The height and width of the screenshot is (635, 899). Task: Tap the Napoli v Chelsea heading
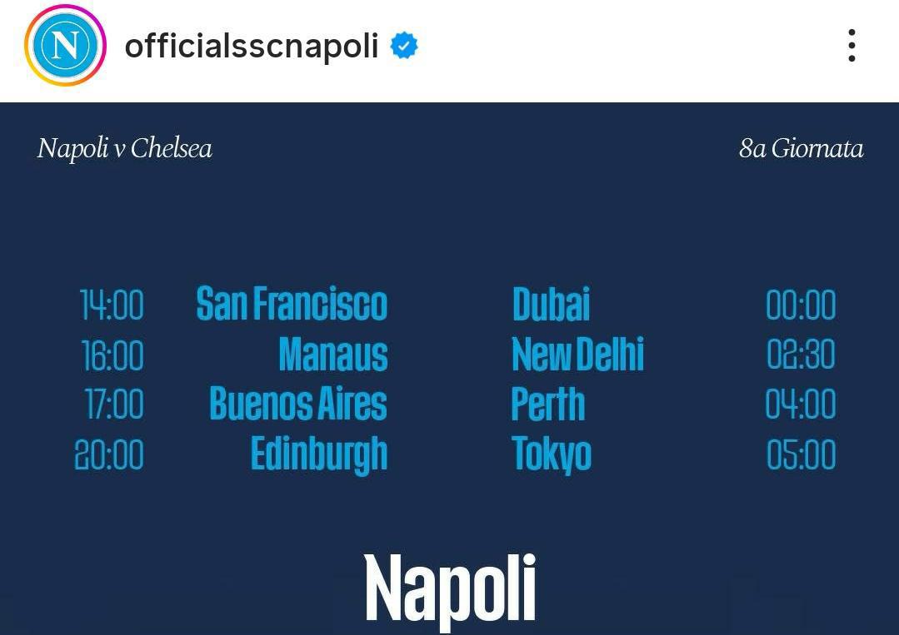(125, 149)
